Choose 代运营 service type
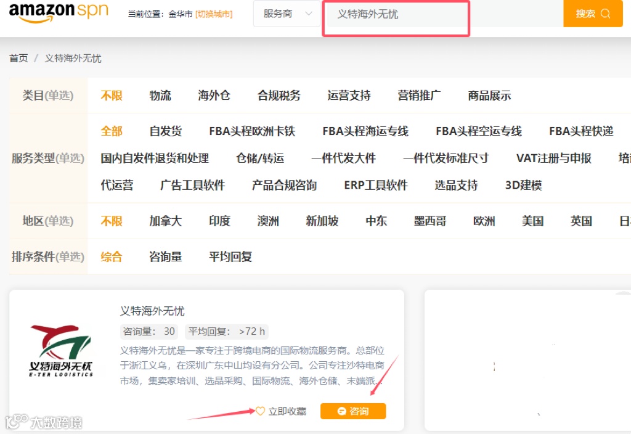631x434 pixels. (116, 185)
